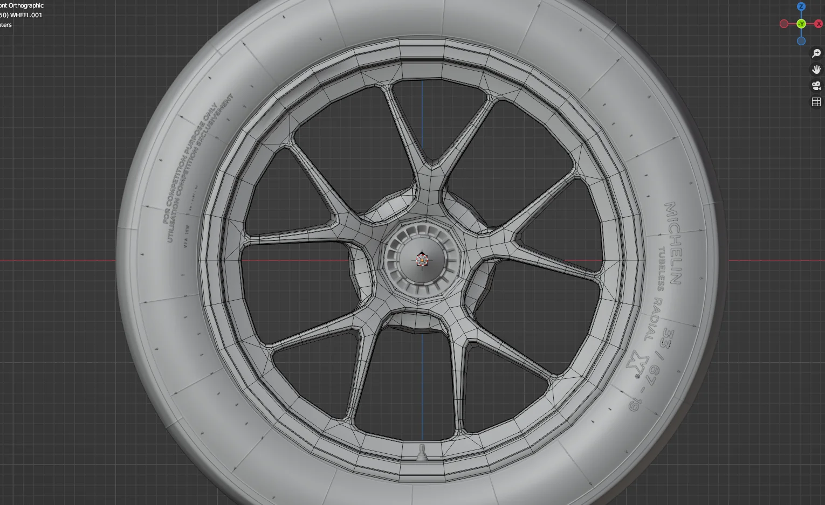
Task: Select the hand icon to pan the view
Action: point(816,69)
